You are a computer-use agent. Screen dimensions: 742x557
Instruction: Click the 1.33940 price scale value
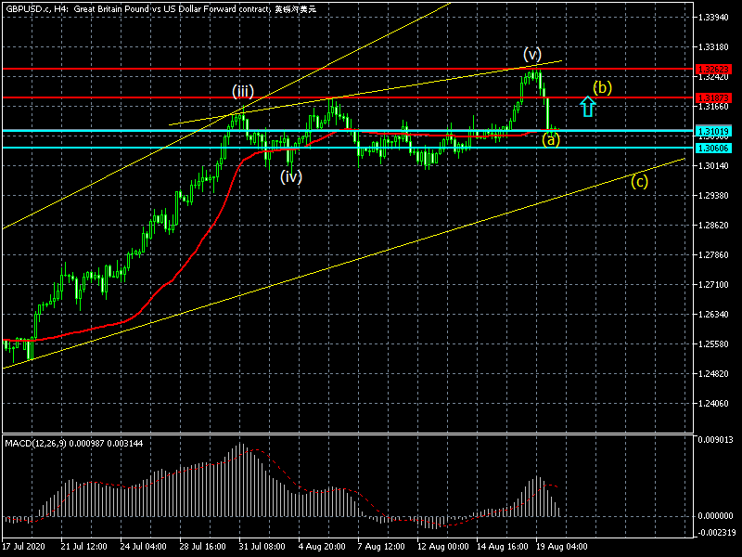(715, 18)
